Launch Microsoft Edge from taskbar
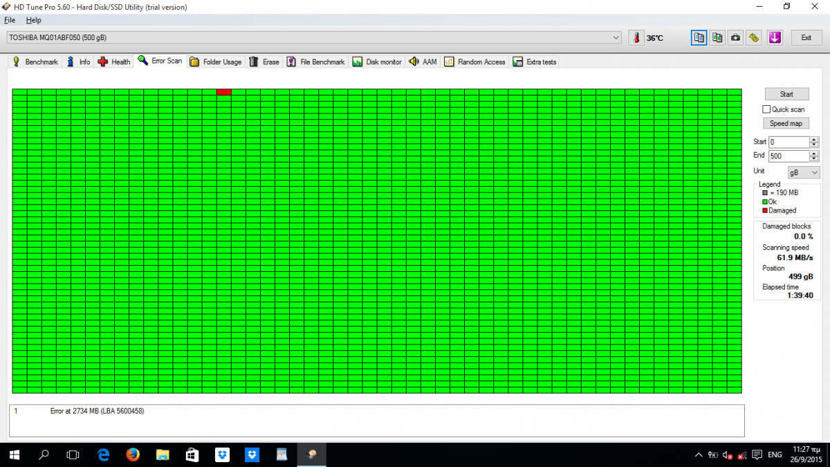The image size is (830, 467). pos(104,455)
